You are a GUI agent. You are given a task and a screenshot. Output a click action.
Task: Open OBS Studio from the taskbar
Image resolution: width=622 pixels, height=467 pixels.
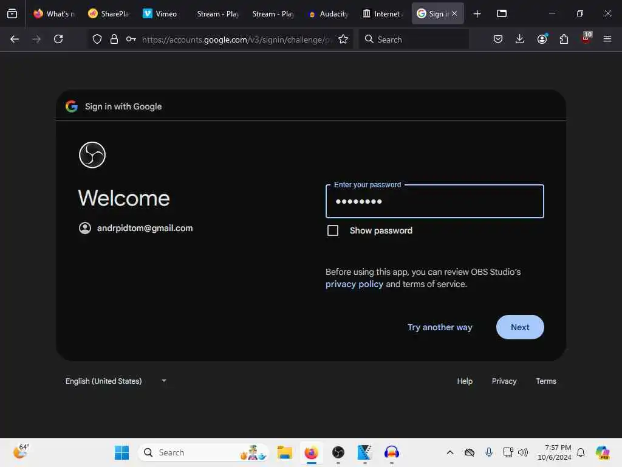tap(338, 452)
